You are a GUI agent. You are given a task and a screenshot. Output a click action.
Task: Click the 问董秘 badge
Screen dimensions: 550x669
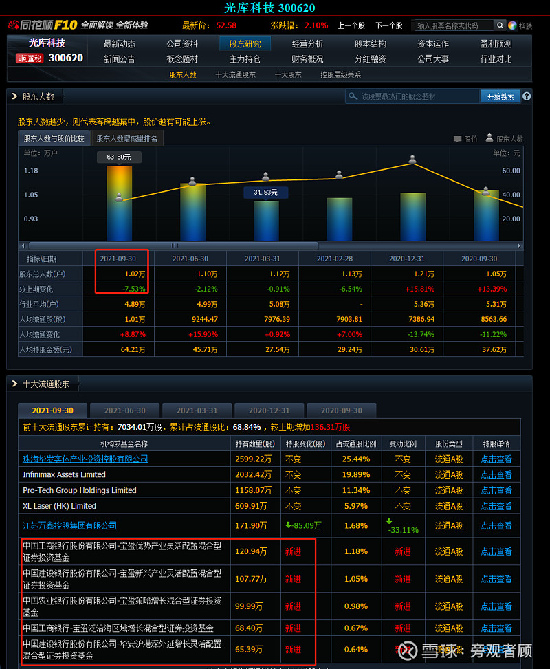pyautogui.click(x=30, y=58)
